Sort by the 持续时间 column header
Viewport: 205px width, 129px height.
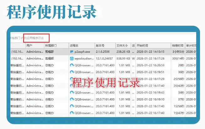pyautogui.click(x=178, y=46)
